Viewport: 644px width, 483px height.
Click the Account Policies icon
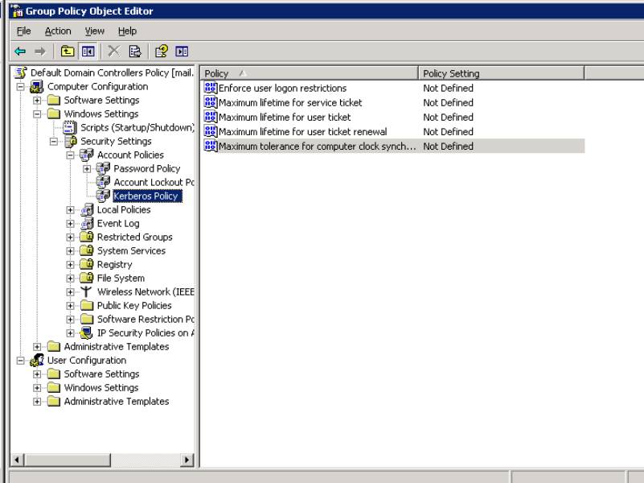pos(87,155)
